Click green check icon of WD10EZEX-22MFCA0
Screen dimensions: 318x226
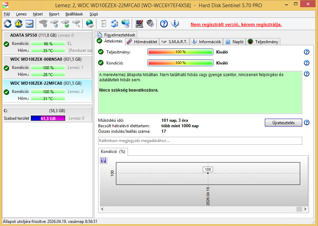coord(7,92)
